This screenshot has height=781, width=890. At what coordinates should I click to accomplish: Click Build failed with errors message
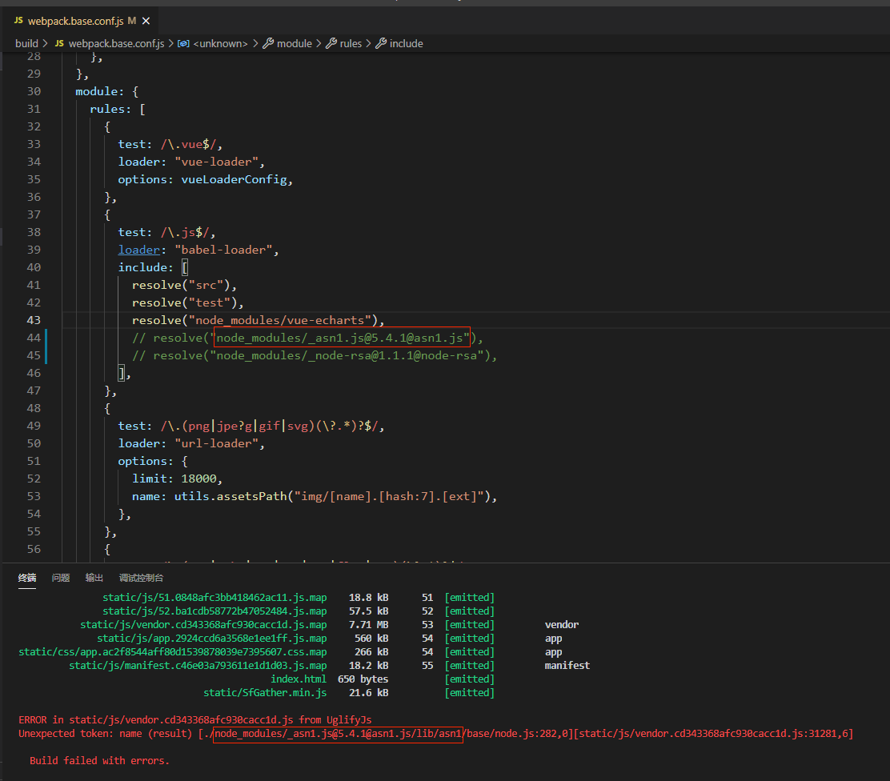100,760
